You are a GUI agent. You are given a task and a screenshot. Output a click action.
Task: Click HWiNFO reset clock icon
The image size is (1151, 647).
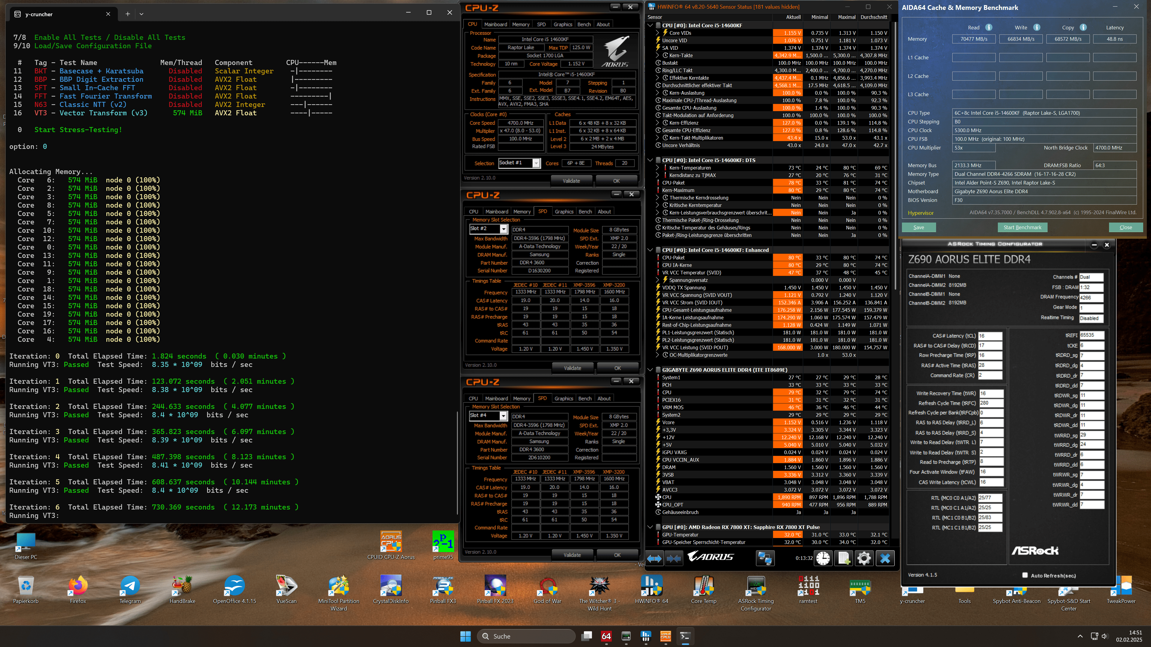coord(823,558)
